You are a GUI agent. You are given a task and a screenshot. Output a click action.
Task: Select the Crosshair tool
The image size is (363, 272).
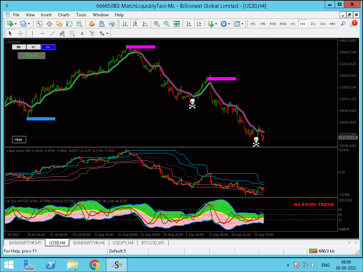click(20, 34)
